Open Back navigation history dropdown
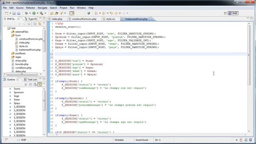The image size is (256, 144). click(x=120, y=13)
